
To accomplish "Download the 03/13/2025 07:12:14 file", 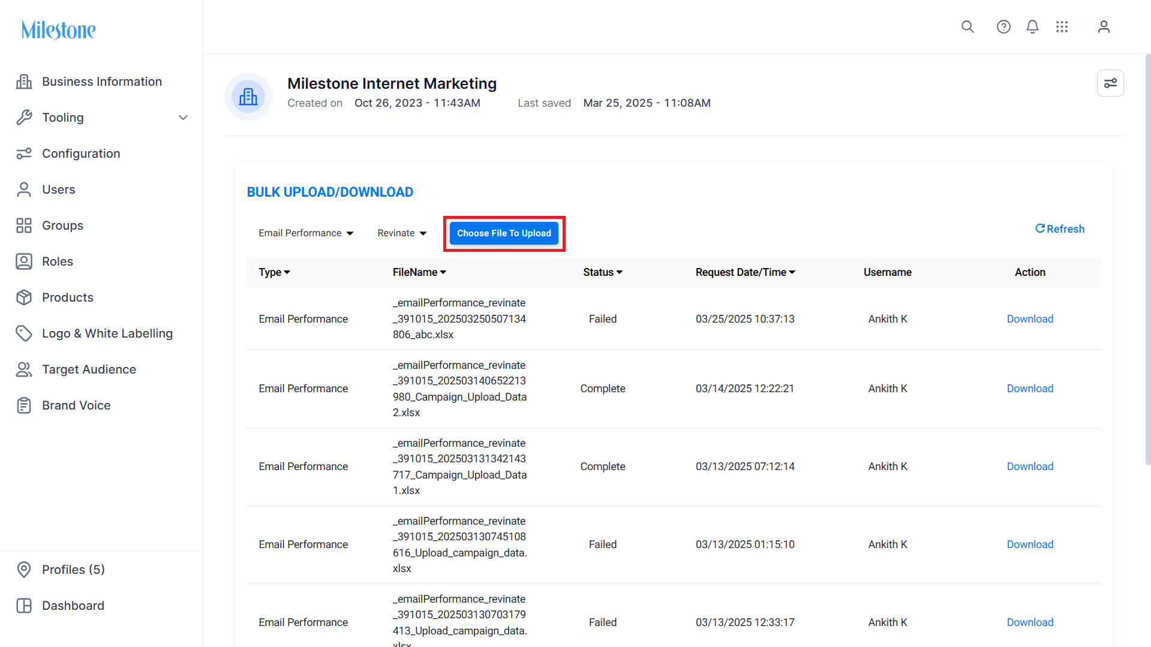I will 1030,467.
